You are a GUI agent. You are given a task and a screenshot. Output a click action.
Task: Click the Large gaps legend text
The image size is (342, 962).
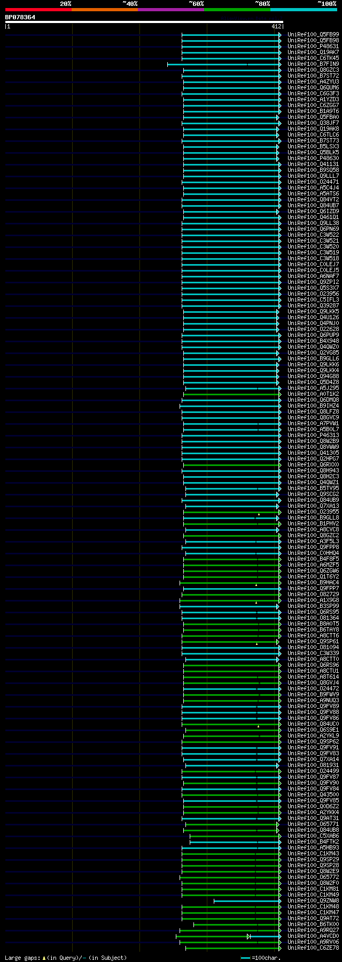(66, 958)
